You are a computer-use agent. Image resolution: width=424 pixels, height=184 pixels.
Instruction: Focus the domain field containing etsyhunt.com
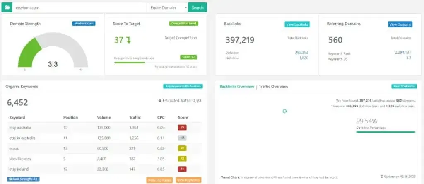pos(79,7)
